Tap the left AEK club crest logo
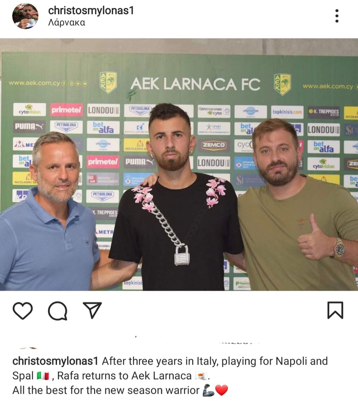 [x=108, y=82]
